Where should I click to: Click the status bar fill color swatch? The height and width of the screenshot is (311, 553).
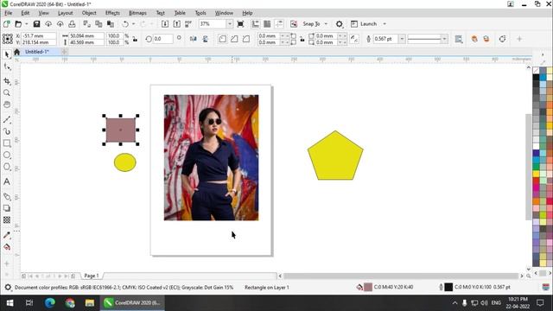pyautogui.click(x=368, y=287)
